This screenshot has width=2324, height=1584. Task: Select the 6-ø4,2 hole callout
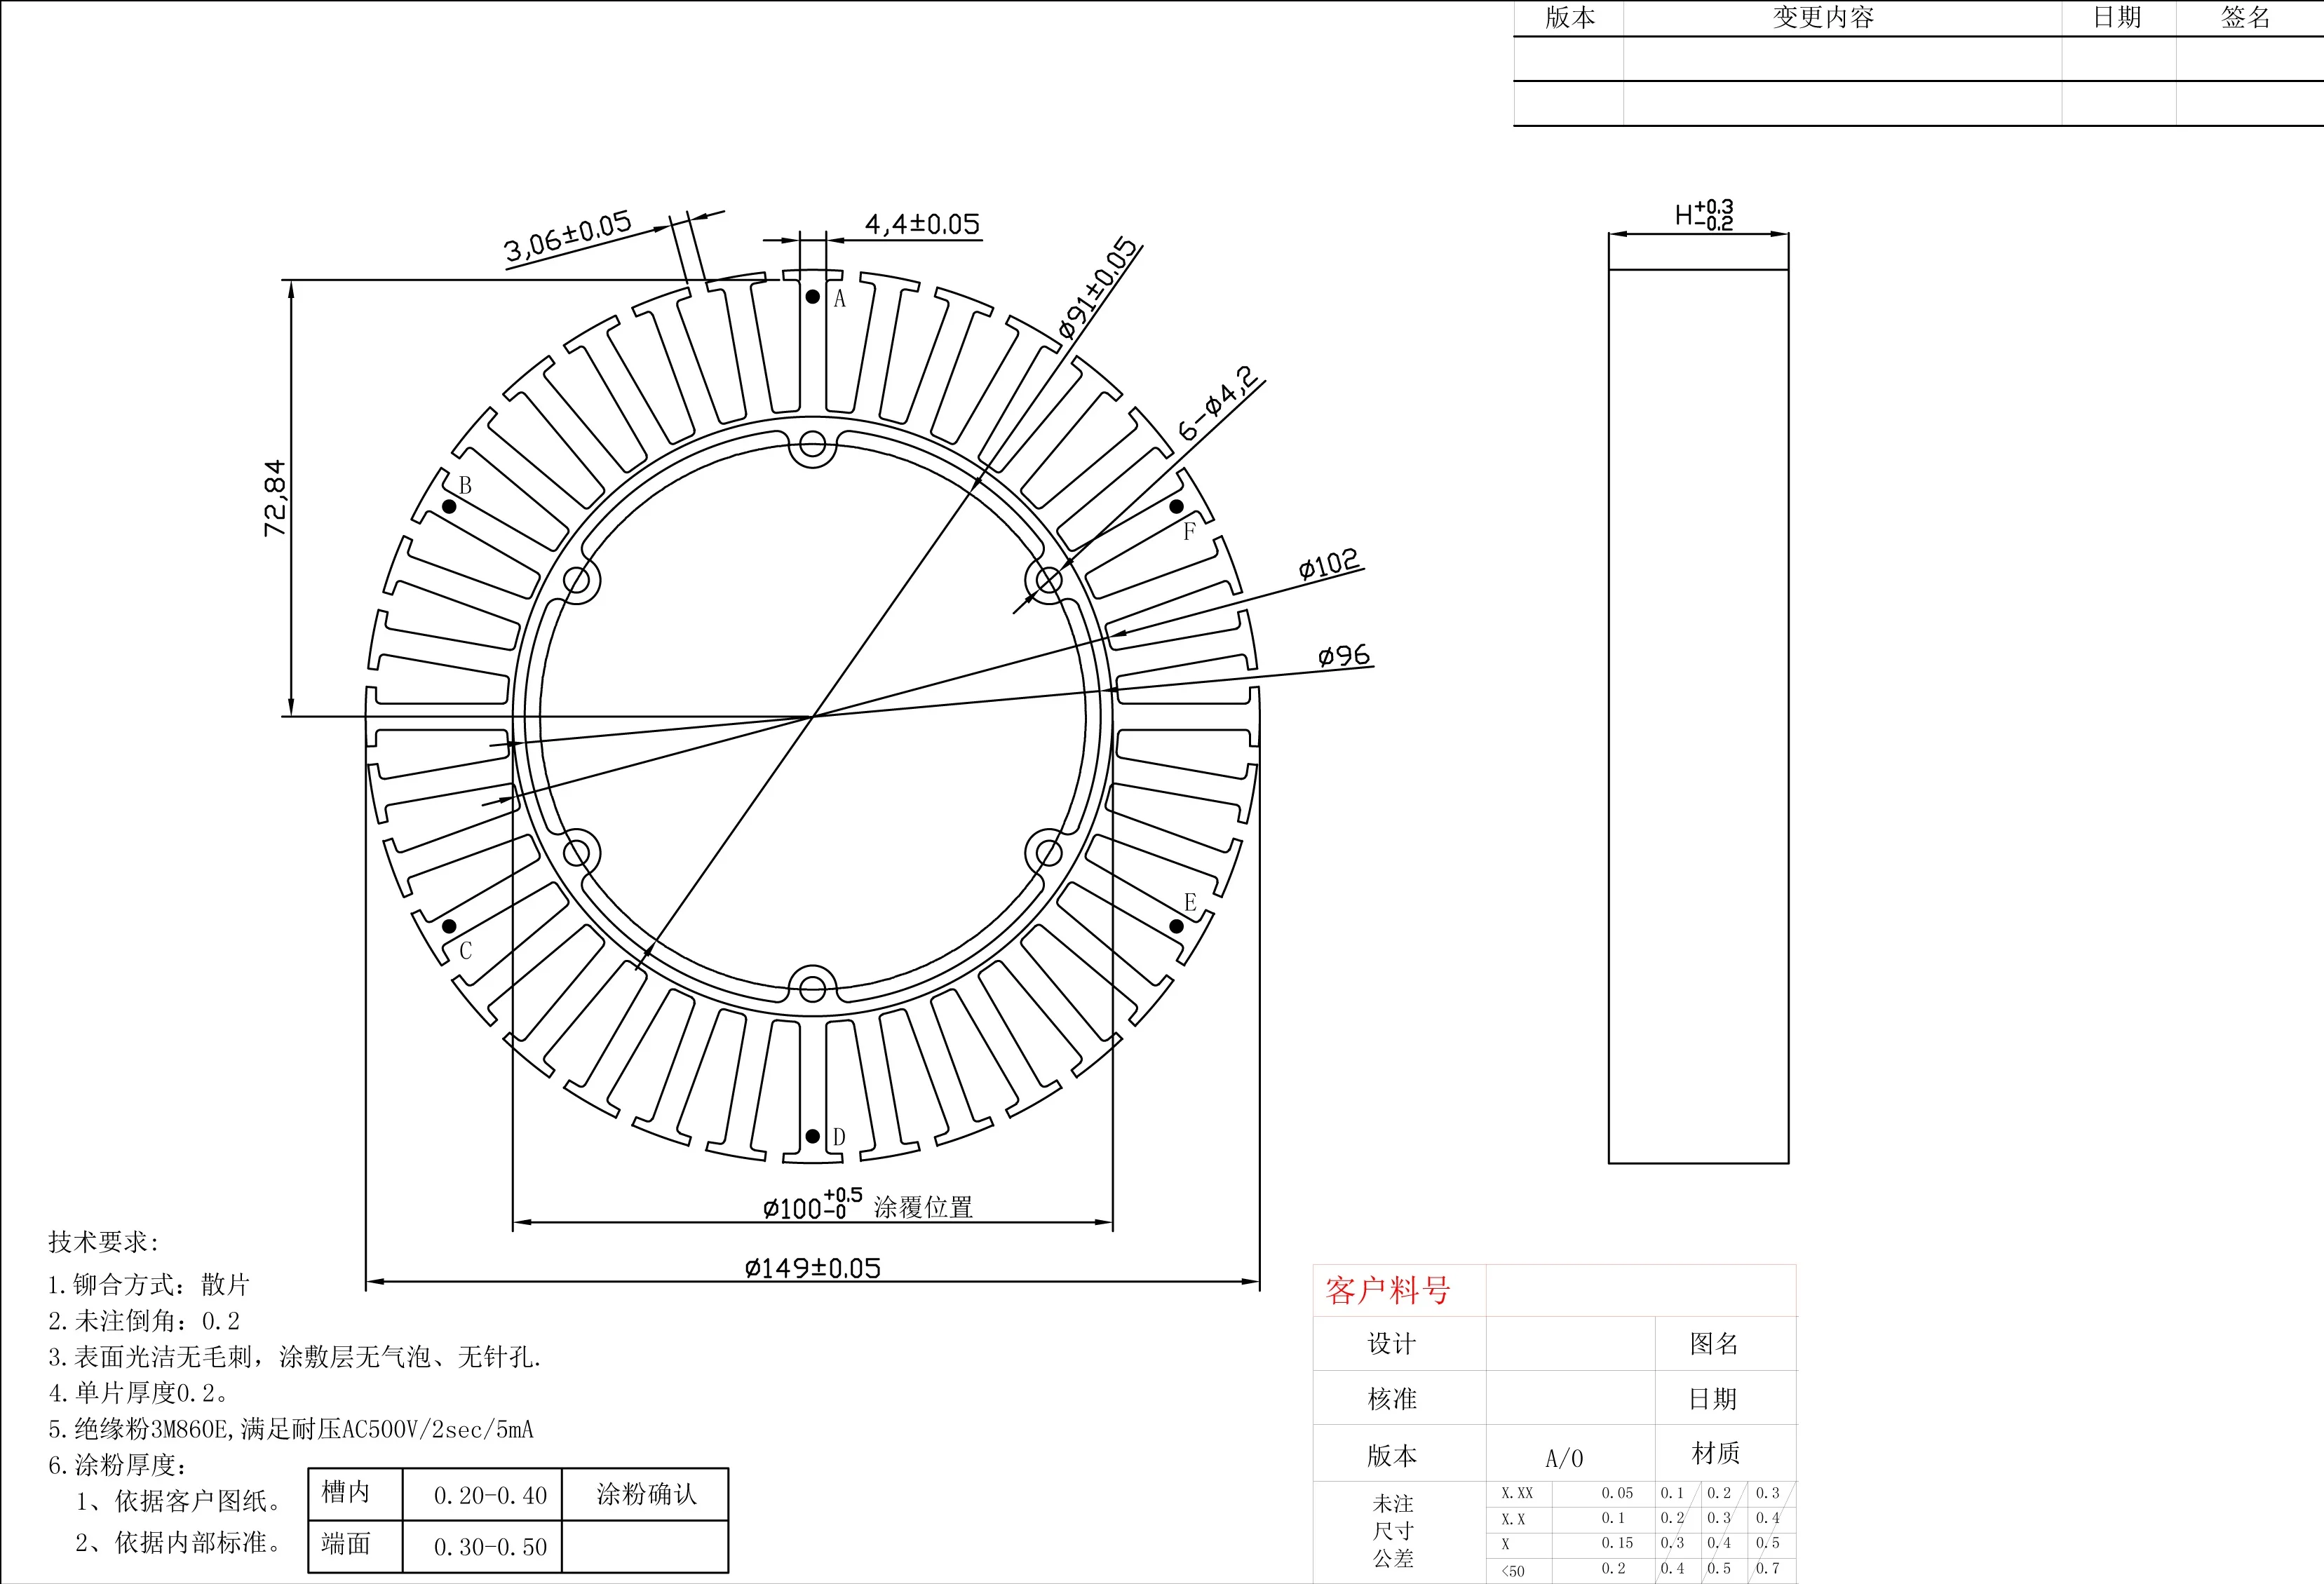click(1217, 403)
